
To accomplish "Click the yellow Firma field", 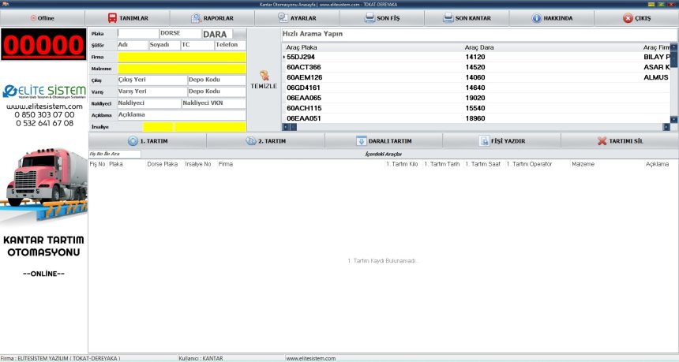I will point(182,57).
